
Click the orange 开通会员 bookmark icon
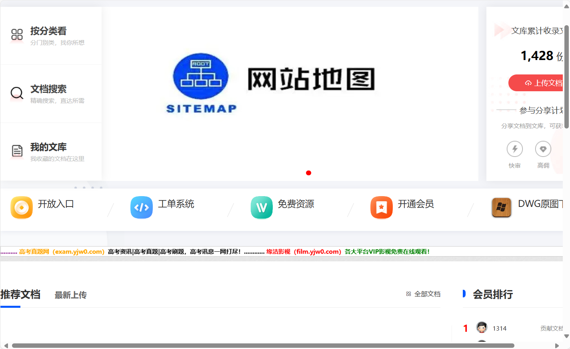[382, 207]
